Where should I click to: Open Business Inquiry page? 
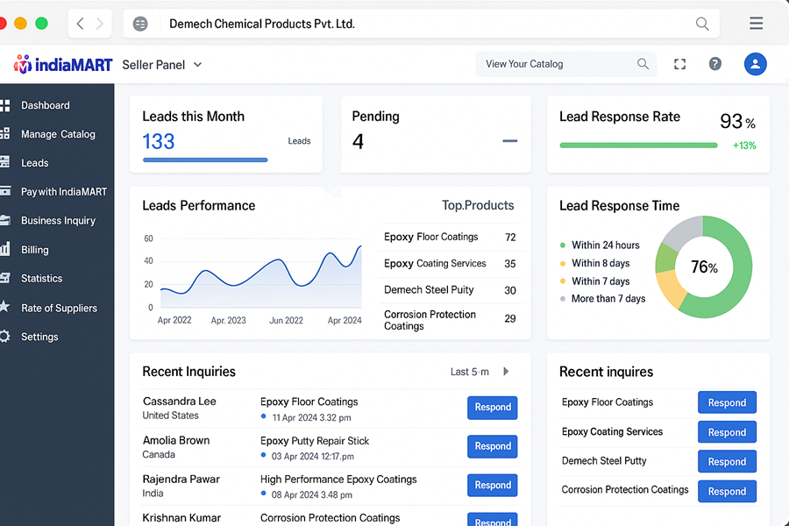point(58,220)
